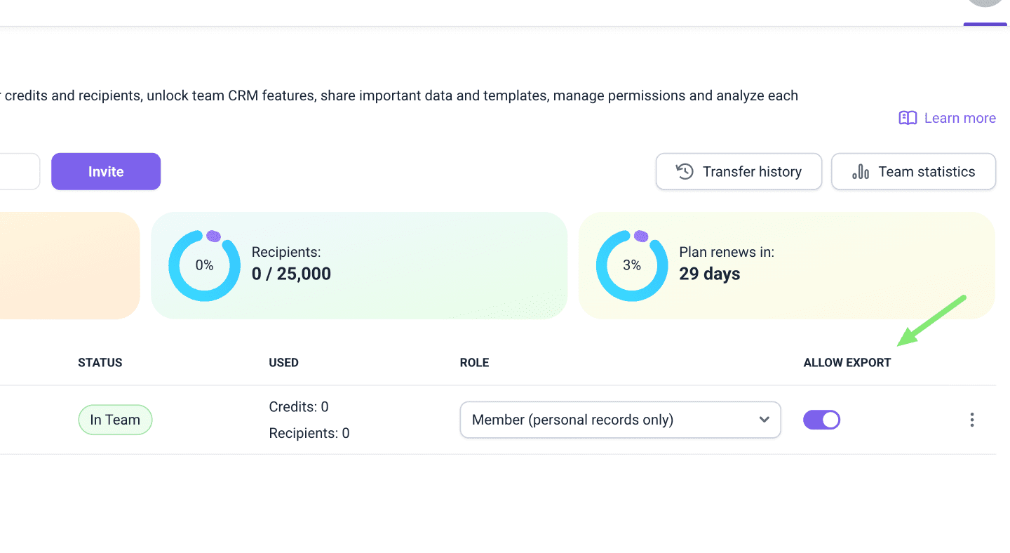The height and width of the screenshot is (553, 1010).
Task: Click the bar chart icon in Team statistics
Action: coord(861,172)
